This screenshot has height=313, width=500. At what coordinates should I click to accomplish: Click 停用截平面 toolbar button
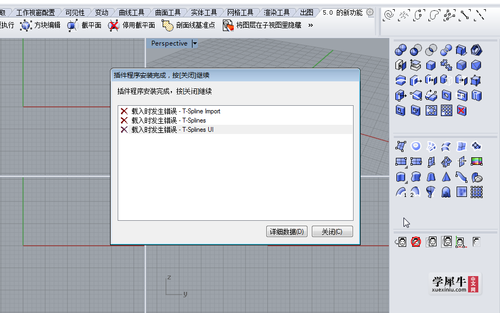pyautogui.click(x=131, y=25)
